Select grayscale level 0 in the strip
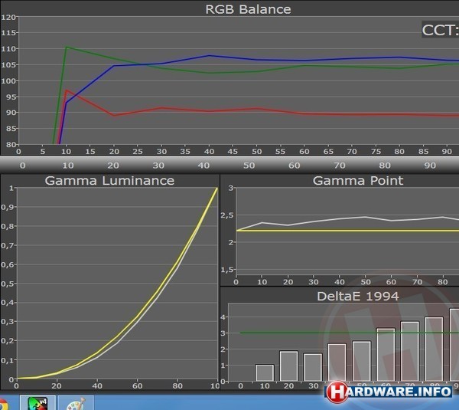This screenshot has height=410, width=459. pyautogui.click(x=22, y=166)
